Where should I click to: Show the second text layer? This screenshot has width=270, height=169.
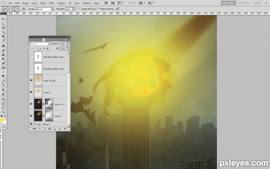click(x=31, y=69)
